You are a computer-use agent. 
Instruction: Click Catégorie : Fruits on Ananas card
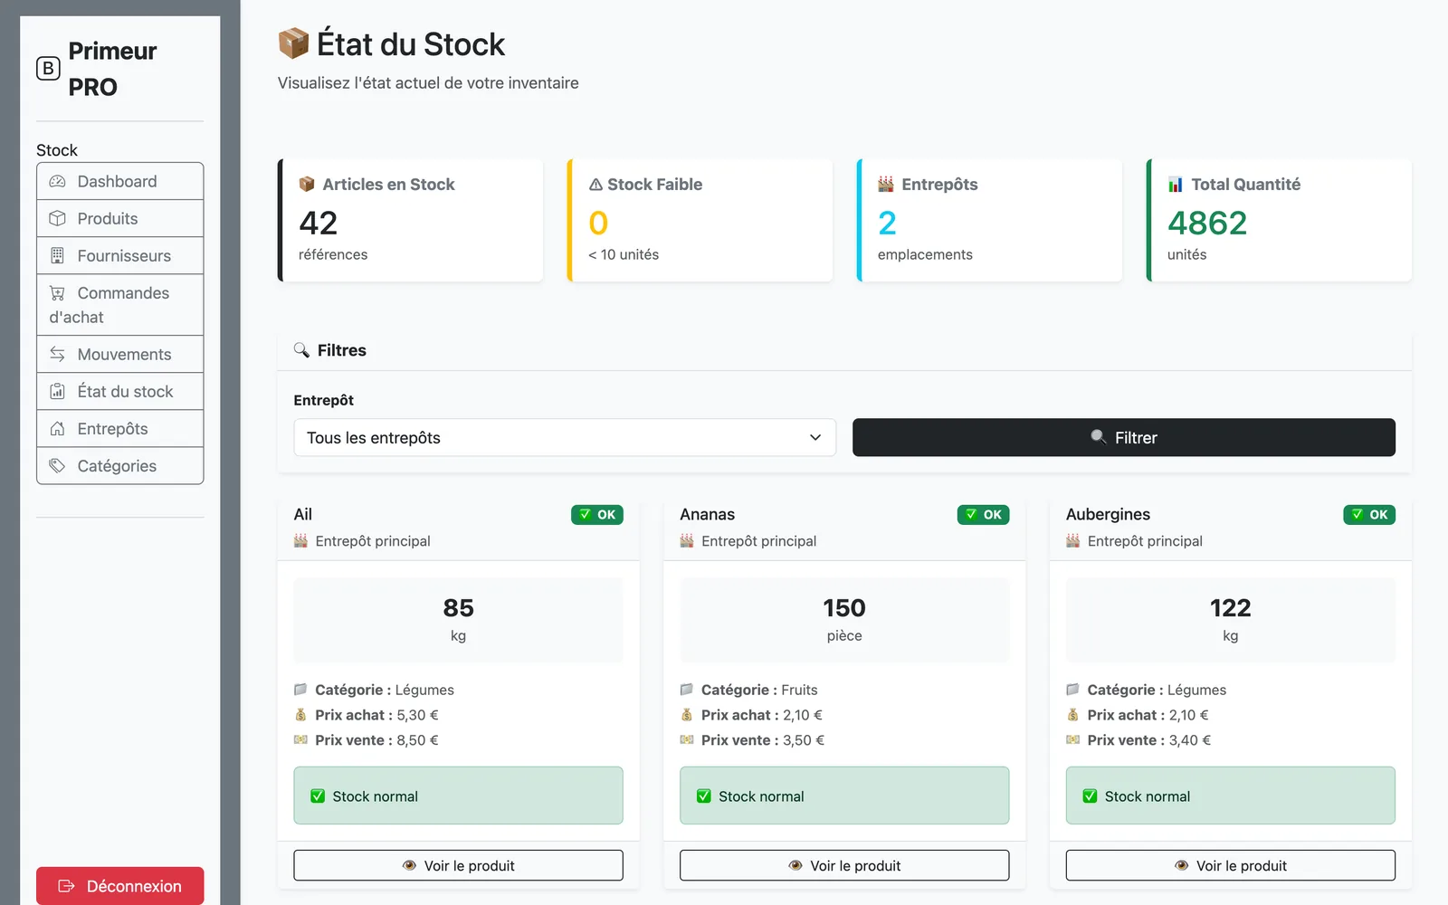click(759, 690)
